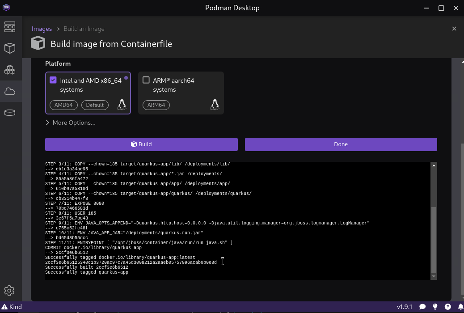Click log scrollbar up arrow
This screenshot has height=313, width=464.
434,165
